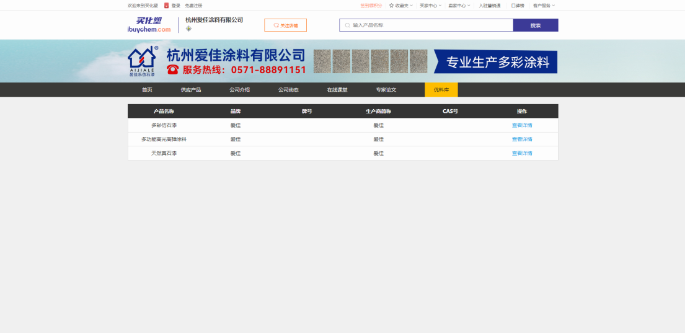Click the purple 搜索 button
This screenshot has height=333, width=685.
coord(536,25)
